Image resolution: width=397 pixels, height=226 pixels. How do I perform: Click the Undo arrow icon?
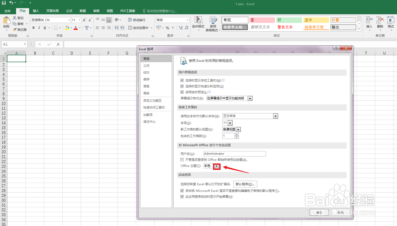11,3
